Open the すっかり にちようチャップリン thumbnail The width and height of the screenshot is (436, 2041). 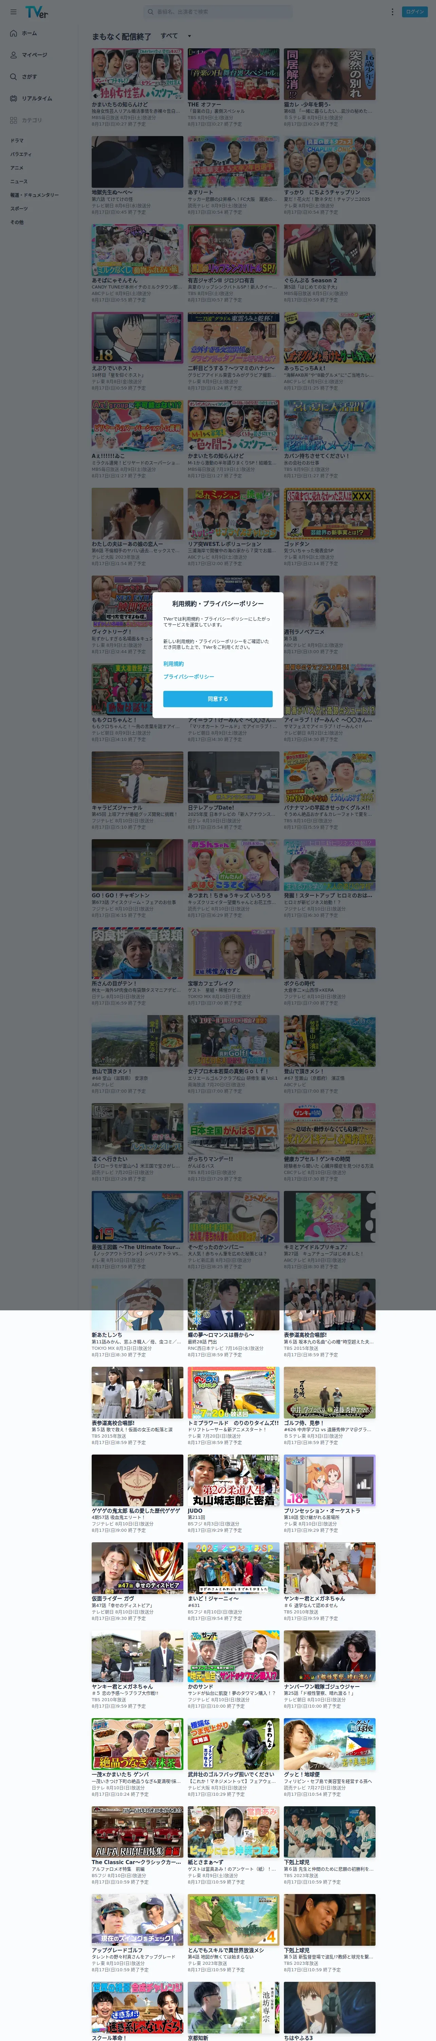pyautogui.click(x=330, y=162)
